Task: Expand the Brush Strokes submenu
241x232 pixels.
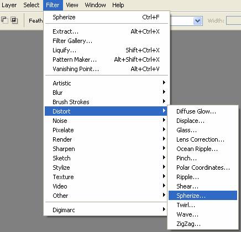Action: [x=106, y=102]
